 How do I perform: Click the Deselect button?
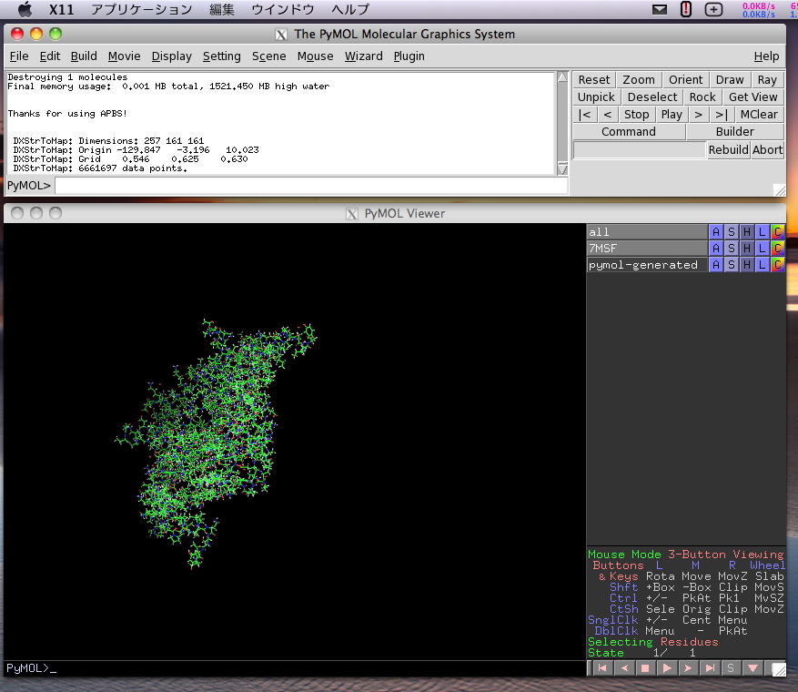point(652,97)
